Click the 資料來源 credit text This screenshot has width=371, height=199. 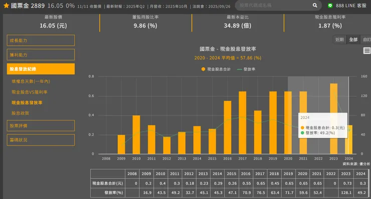pos(356,164)
